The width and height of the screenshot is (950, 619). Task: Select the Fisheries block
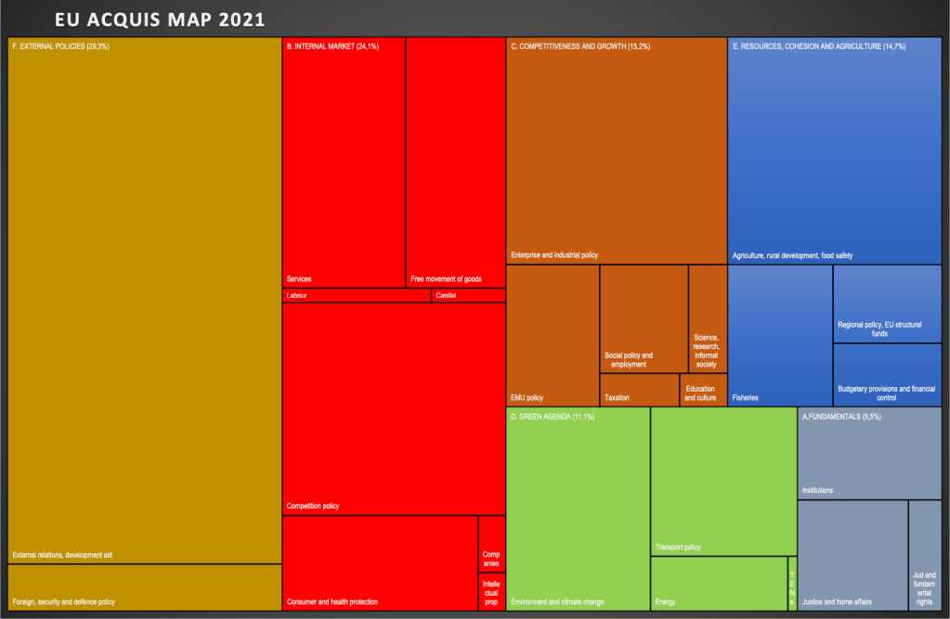pyautogui.click(x=779, y=336)
